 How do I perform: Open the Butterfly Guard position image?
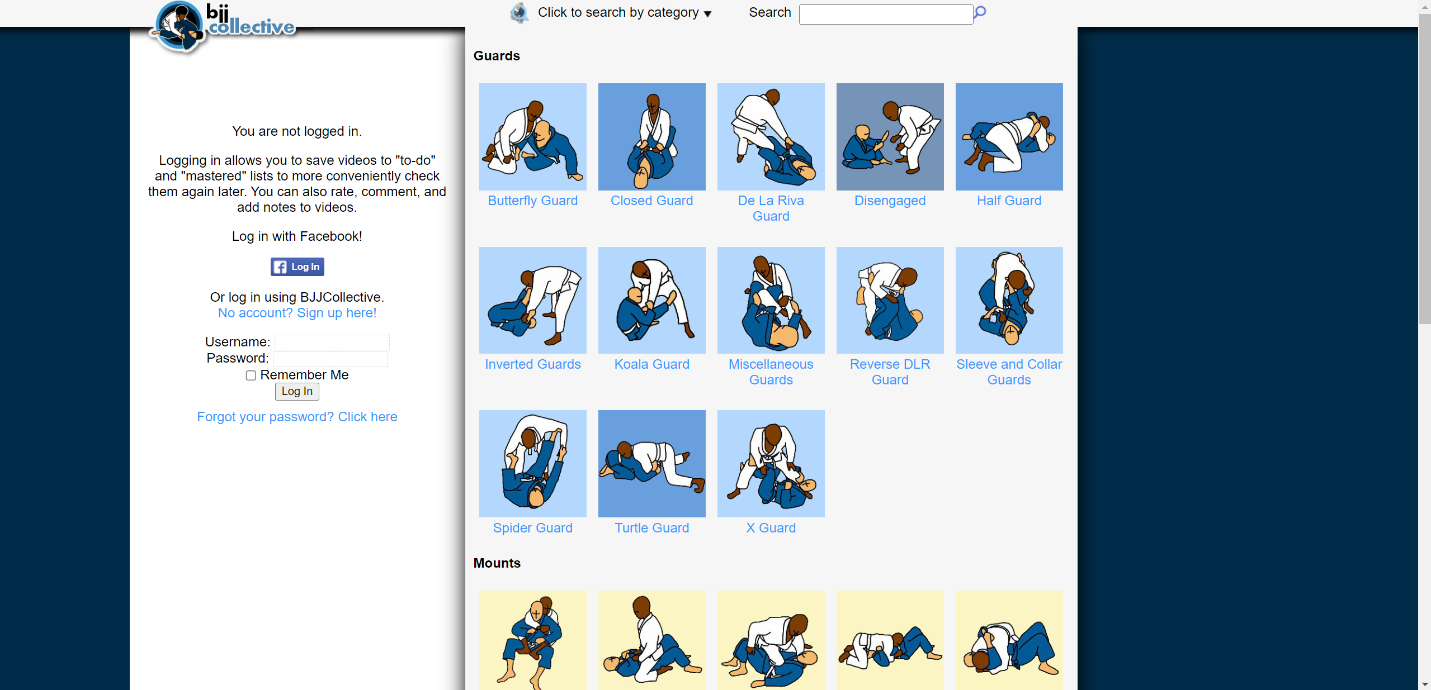point(532,137)
